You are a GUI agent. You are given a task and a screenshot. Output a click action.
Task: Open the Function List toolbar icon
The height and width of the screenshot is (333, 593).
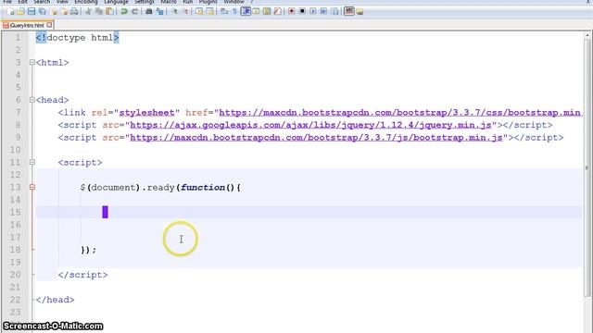pos(277,11)
